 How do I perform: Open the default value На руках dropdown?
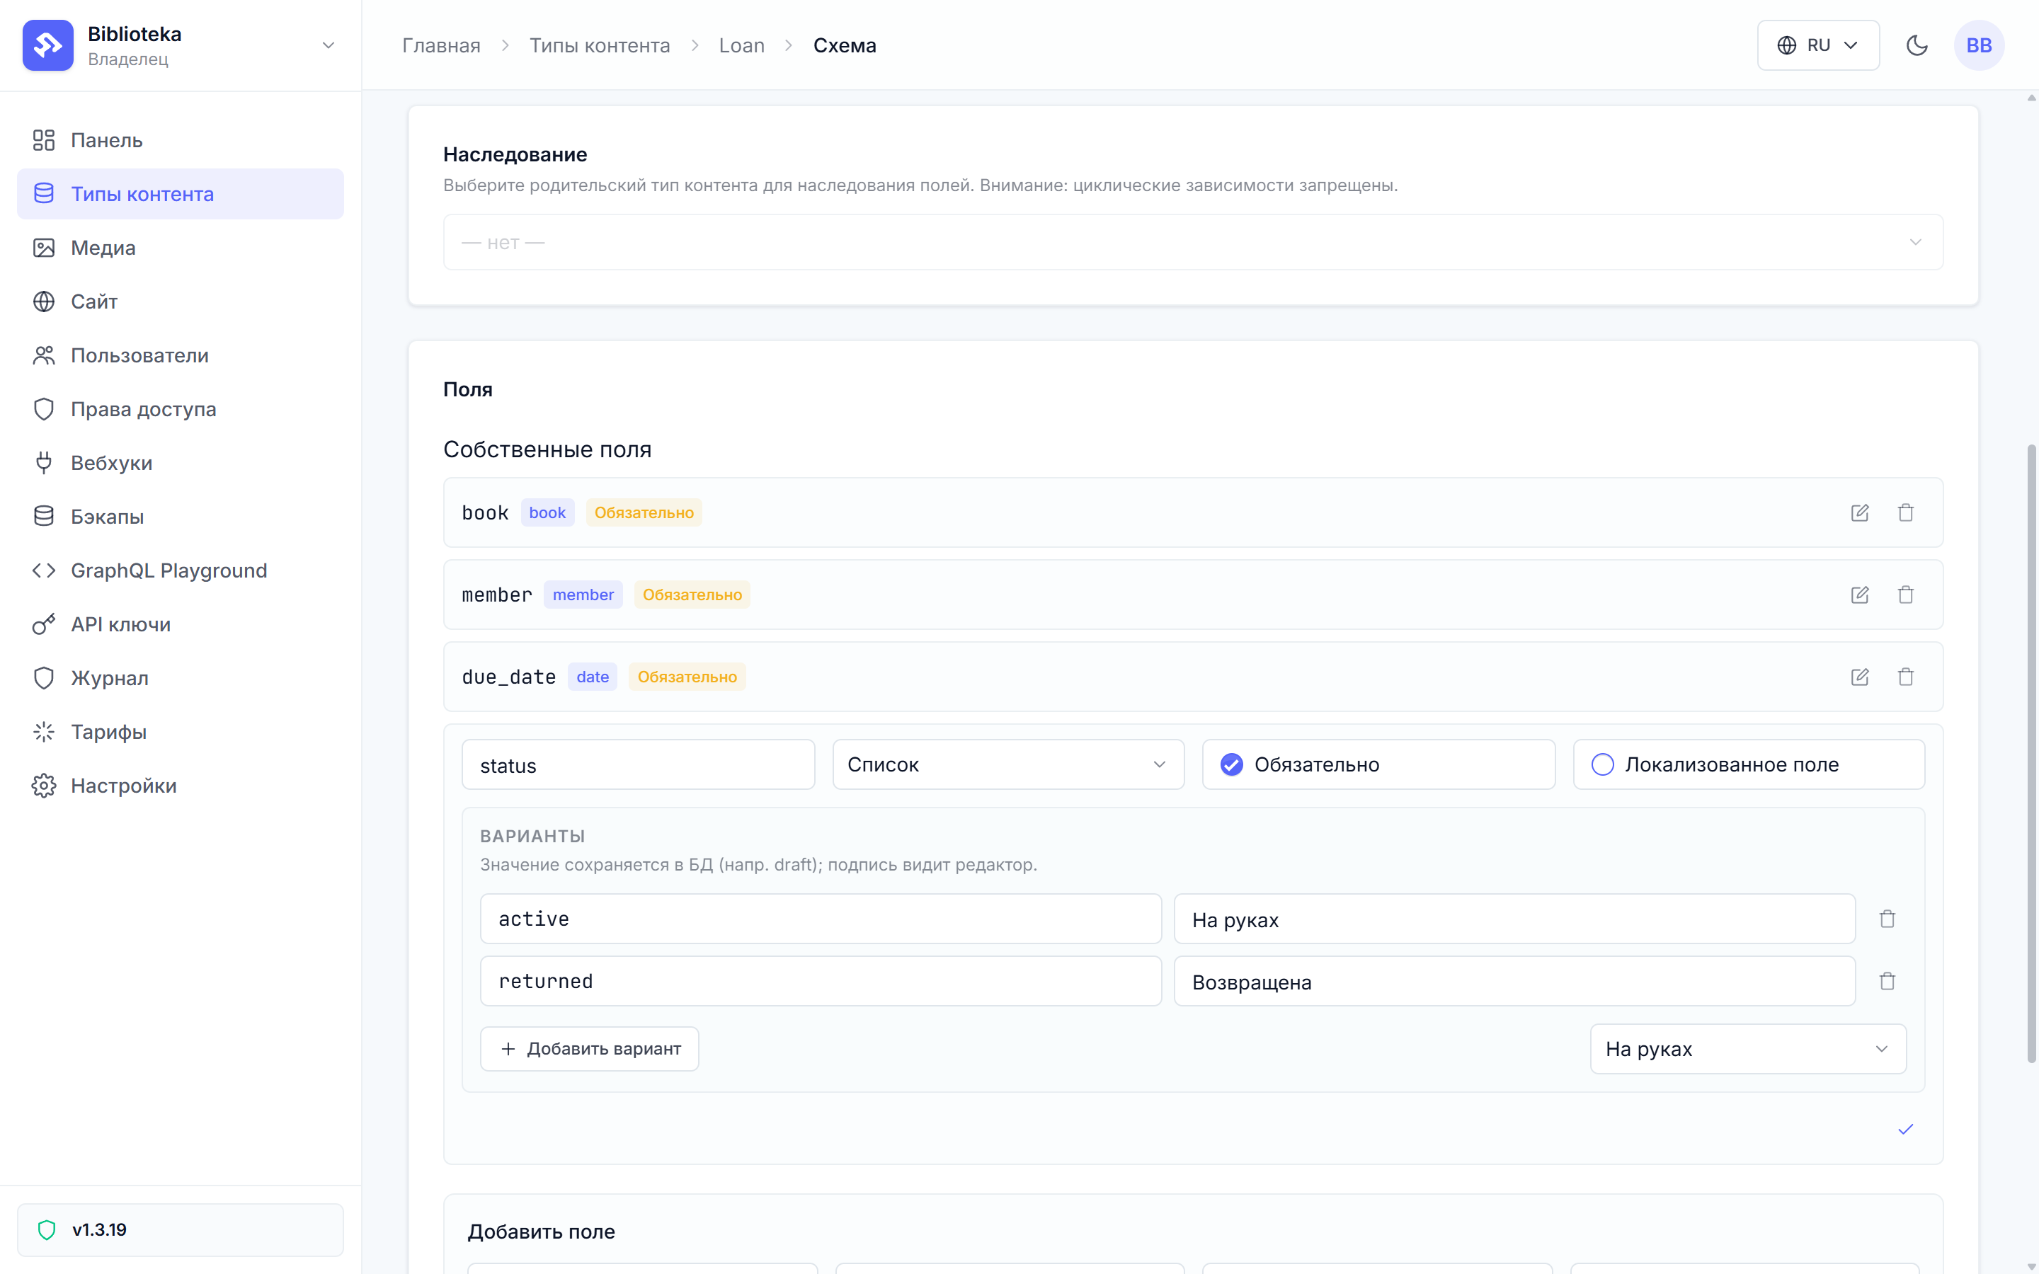1747,1049
